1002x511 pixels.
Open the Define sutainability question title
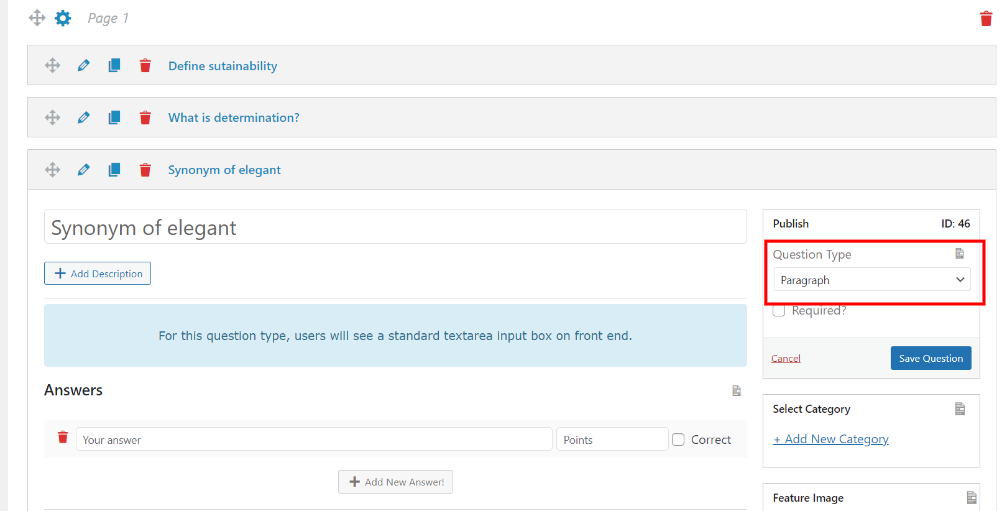coord(223,66)
